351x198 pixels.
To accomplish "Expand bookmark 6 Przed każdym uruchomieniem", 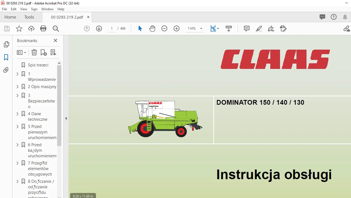I will [x=17, y=145].
